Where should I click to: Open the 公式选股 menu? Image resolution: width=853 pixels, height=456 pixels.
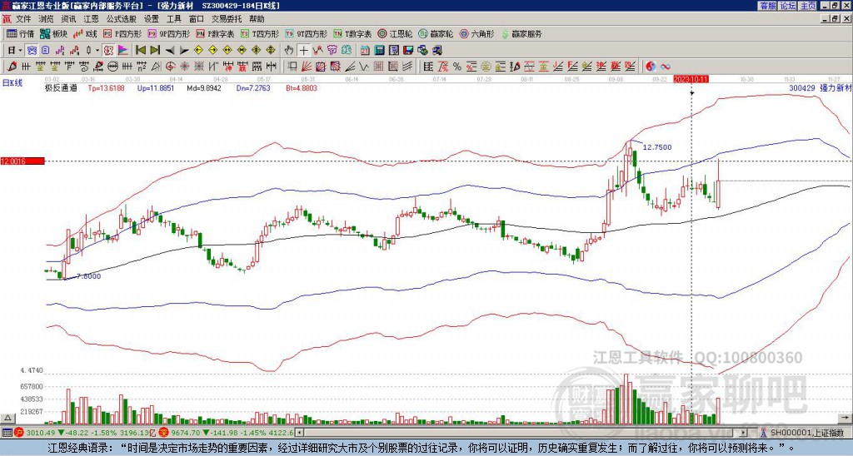pyautogui.click(x=122, y=19)
